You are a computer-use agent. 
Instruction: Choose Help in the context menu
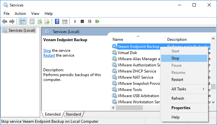[x=184, y=117]
